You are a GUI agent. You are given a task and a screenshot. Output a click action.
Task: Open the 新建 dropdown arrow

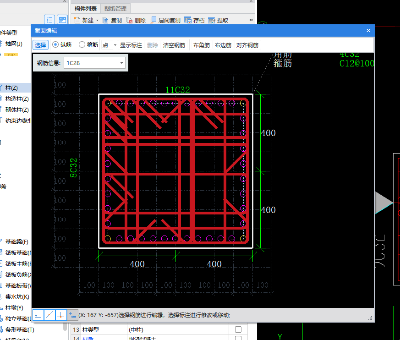click(x=97, y=21)
